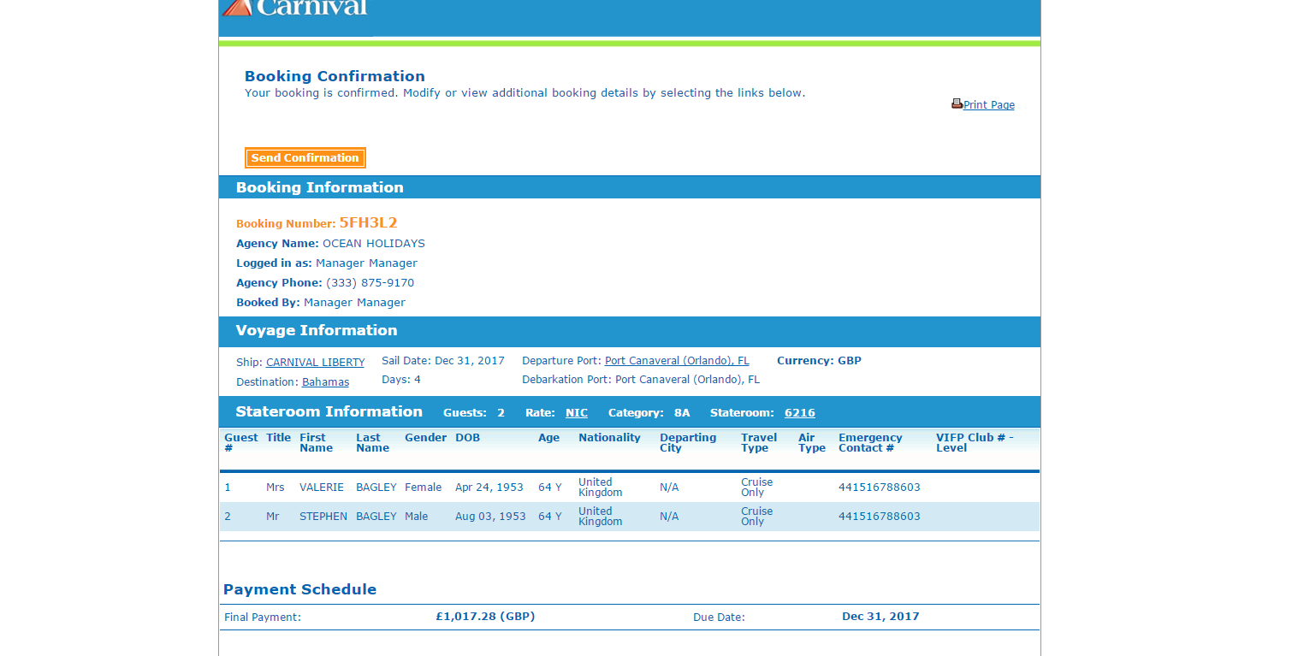Select DOB Apr 24, 1953

pyautogui.click(x=489, y=488)
